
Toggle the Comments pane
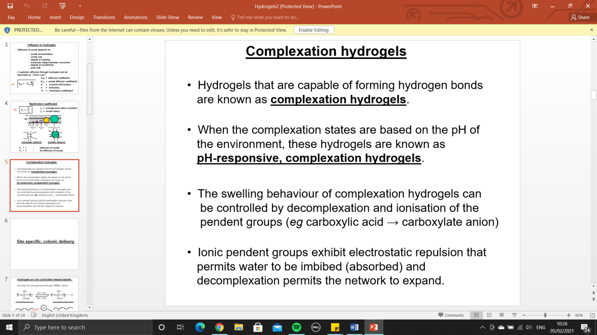(x=451, y=315)
